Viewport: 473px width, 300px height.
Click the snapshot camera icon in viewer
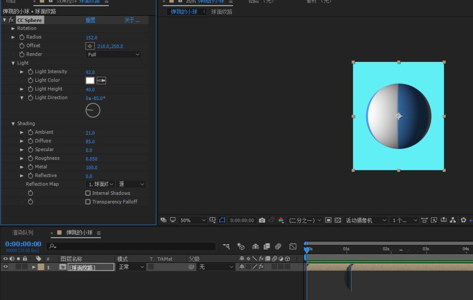coord(262,220)
